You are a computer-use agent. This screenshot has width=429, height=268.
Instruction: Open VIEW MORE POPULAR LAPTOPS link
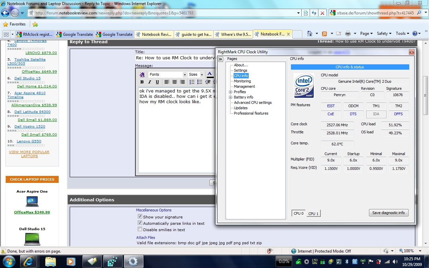pos(29,154)
